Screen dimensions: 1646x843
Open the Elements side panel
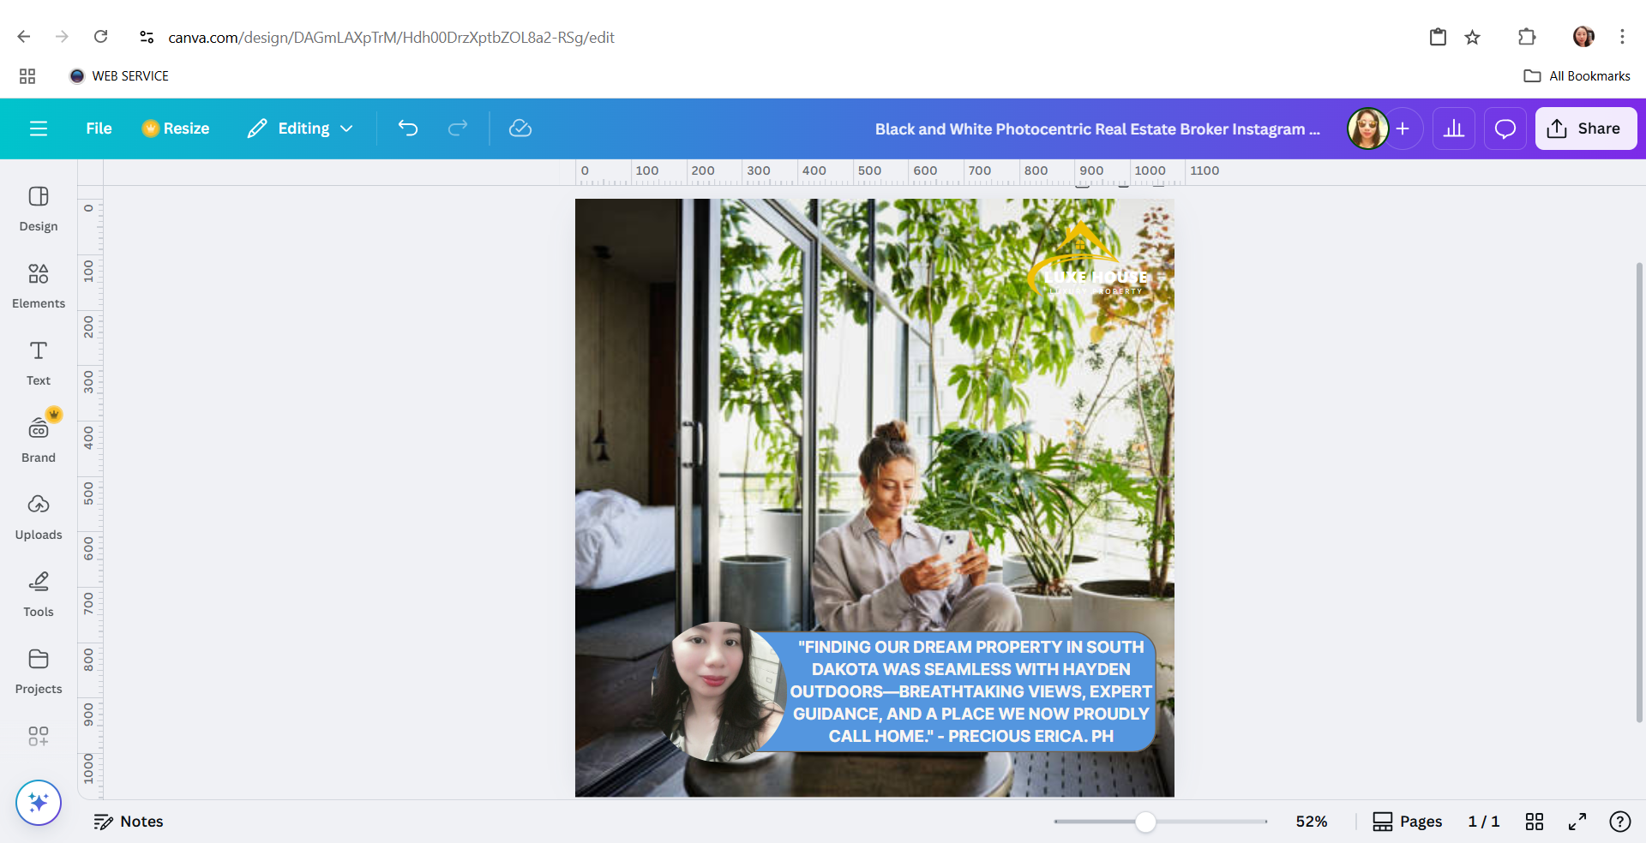click(39, 286)
